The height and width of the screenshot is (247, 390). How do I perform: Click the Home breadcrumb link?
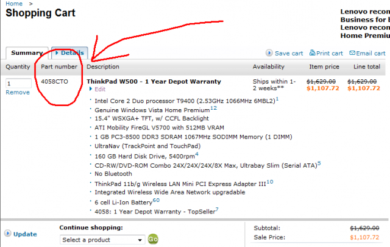(x=14, y=4)
